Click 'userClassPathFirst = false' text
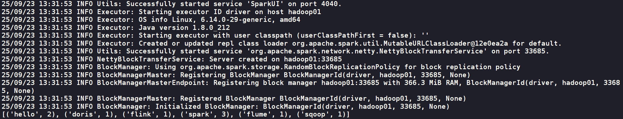This screenshot has height=119, width=623. [350, 35]
